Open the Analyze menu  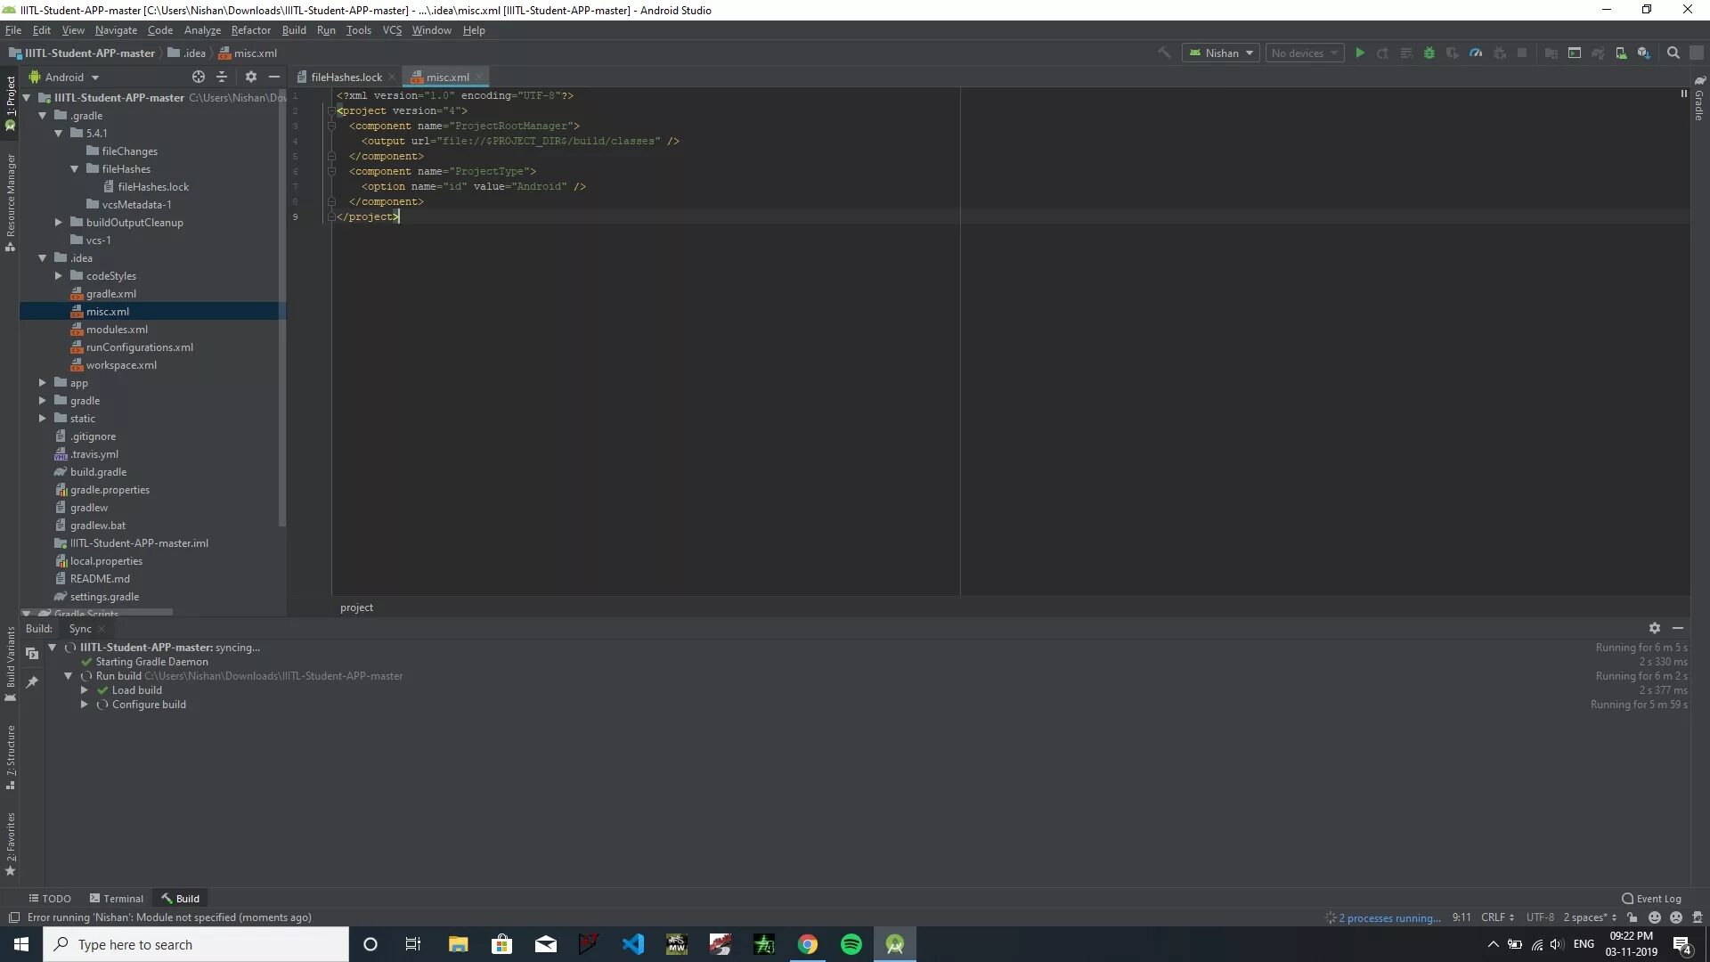point(202,30)
